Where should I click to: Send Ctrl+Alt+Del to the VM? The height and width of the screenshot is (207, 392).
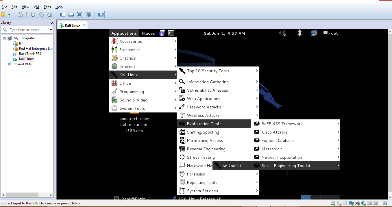20,14
